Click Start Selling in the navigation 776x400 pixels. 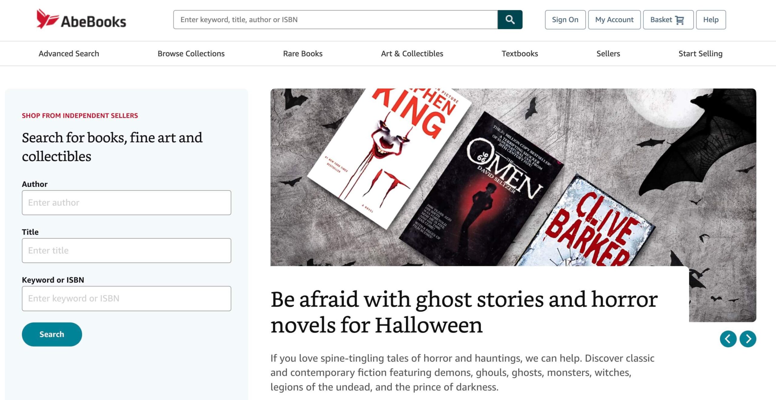click(x=701, y=53)
